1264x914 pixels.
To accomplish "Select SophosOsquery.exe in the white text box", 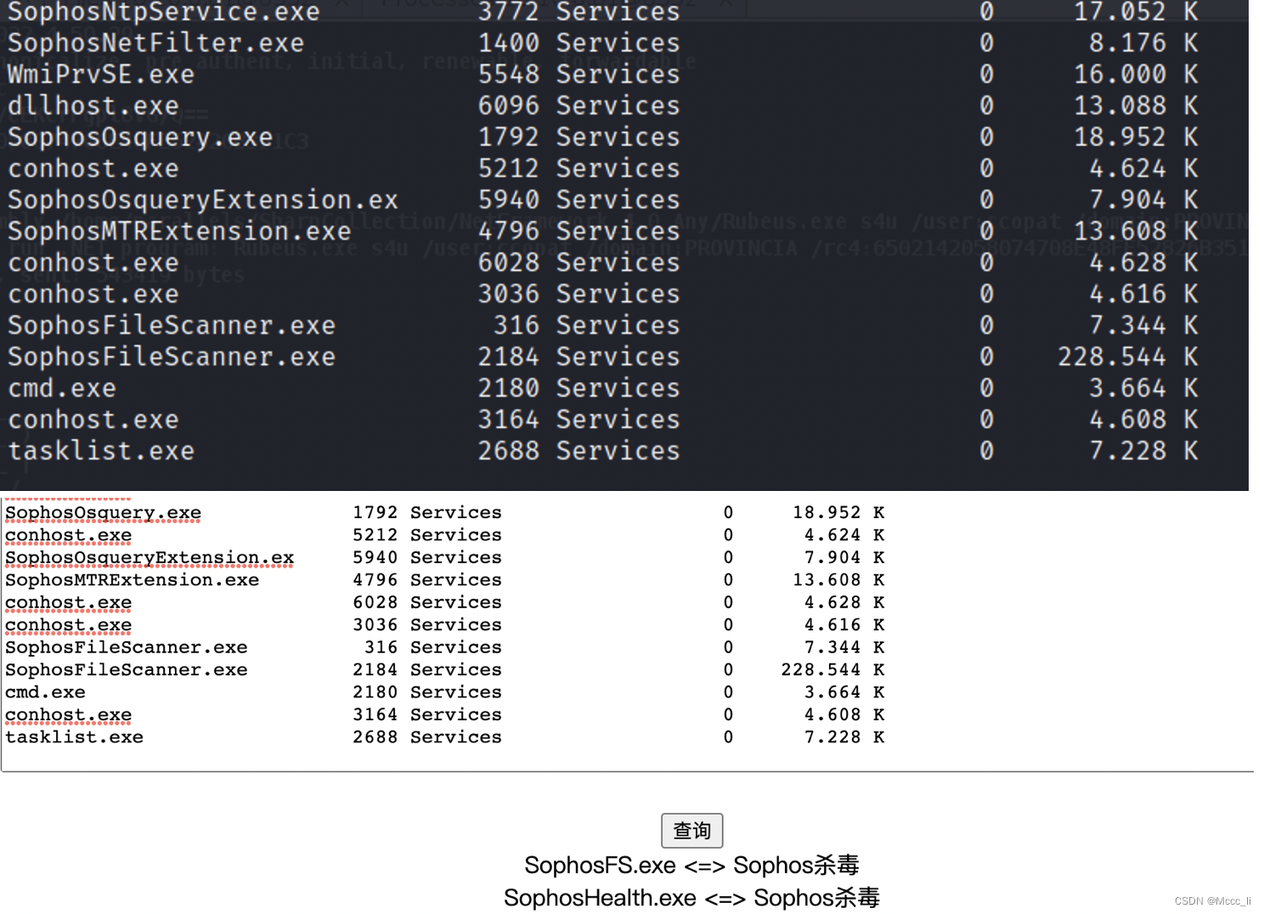I will coord(104,513).
